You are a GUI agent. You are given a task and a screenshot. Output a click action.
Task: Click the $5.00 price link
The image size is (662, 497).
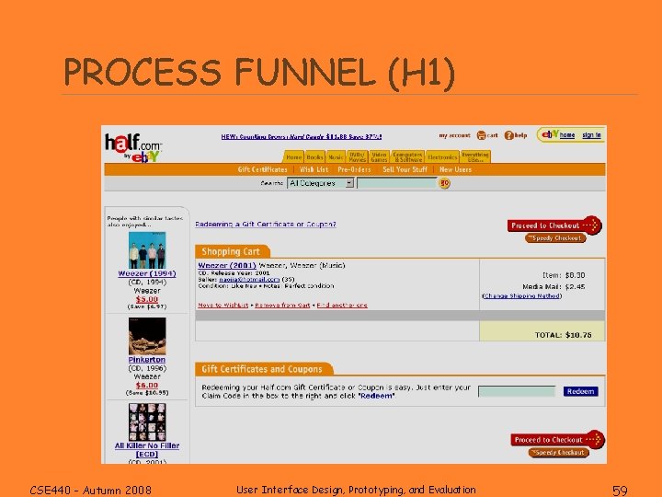point(147,299)
